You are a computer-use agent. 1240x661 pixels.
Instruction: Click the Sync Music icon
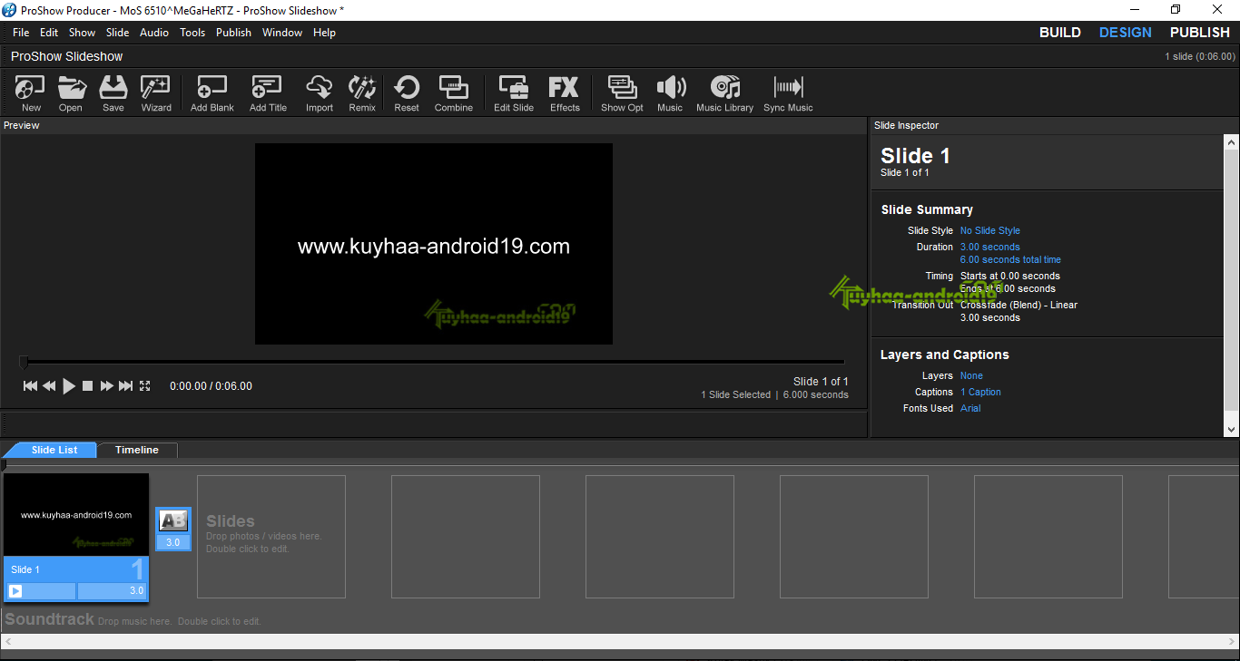[788, 93]
